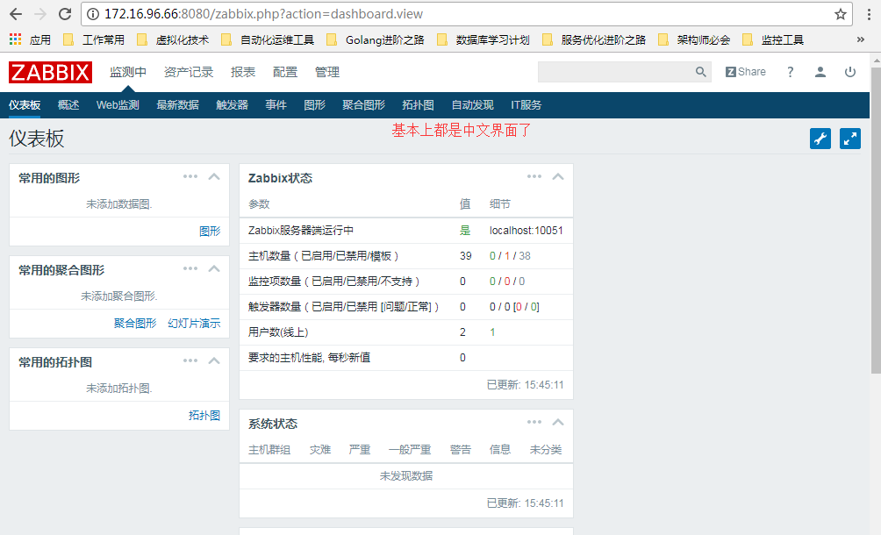
Task: Switch to the 事件 submenu tab
Action: click(x=276, y=105)
